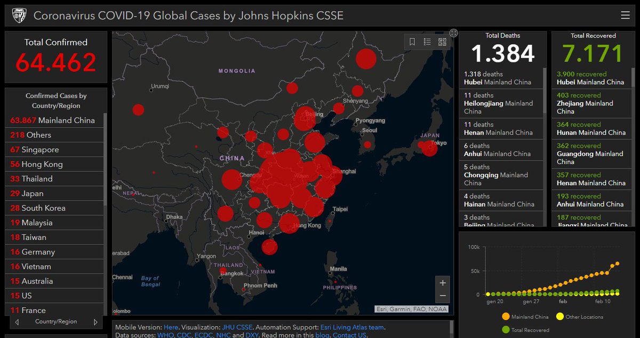The image size is (640, 338).
Task: Select Malaysia with 19 cases
Action: pos(54,223)
